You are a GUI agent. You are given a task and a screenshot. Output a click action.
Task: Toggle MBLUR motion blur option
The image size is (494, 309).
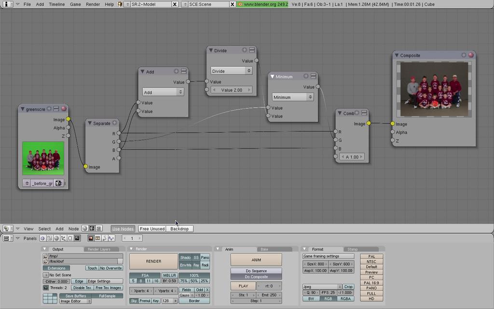click(x=169, y=275)
